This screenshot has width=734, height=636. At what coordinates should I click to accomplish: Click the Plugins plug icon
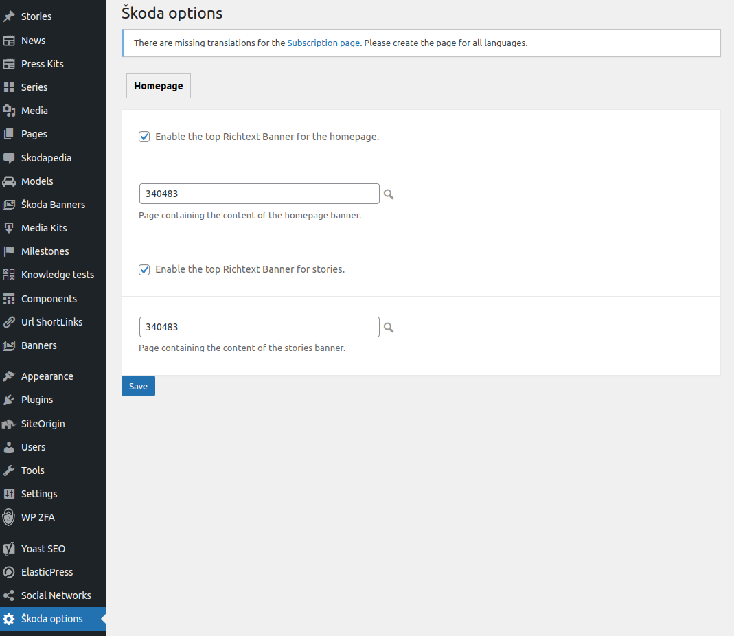coord(9,400)
